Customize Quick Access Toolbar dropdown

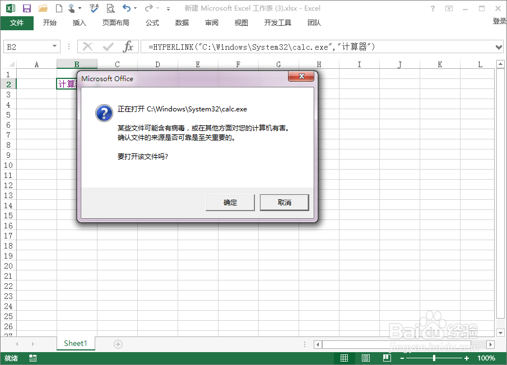pyautogui.click(x=168, y=9)
